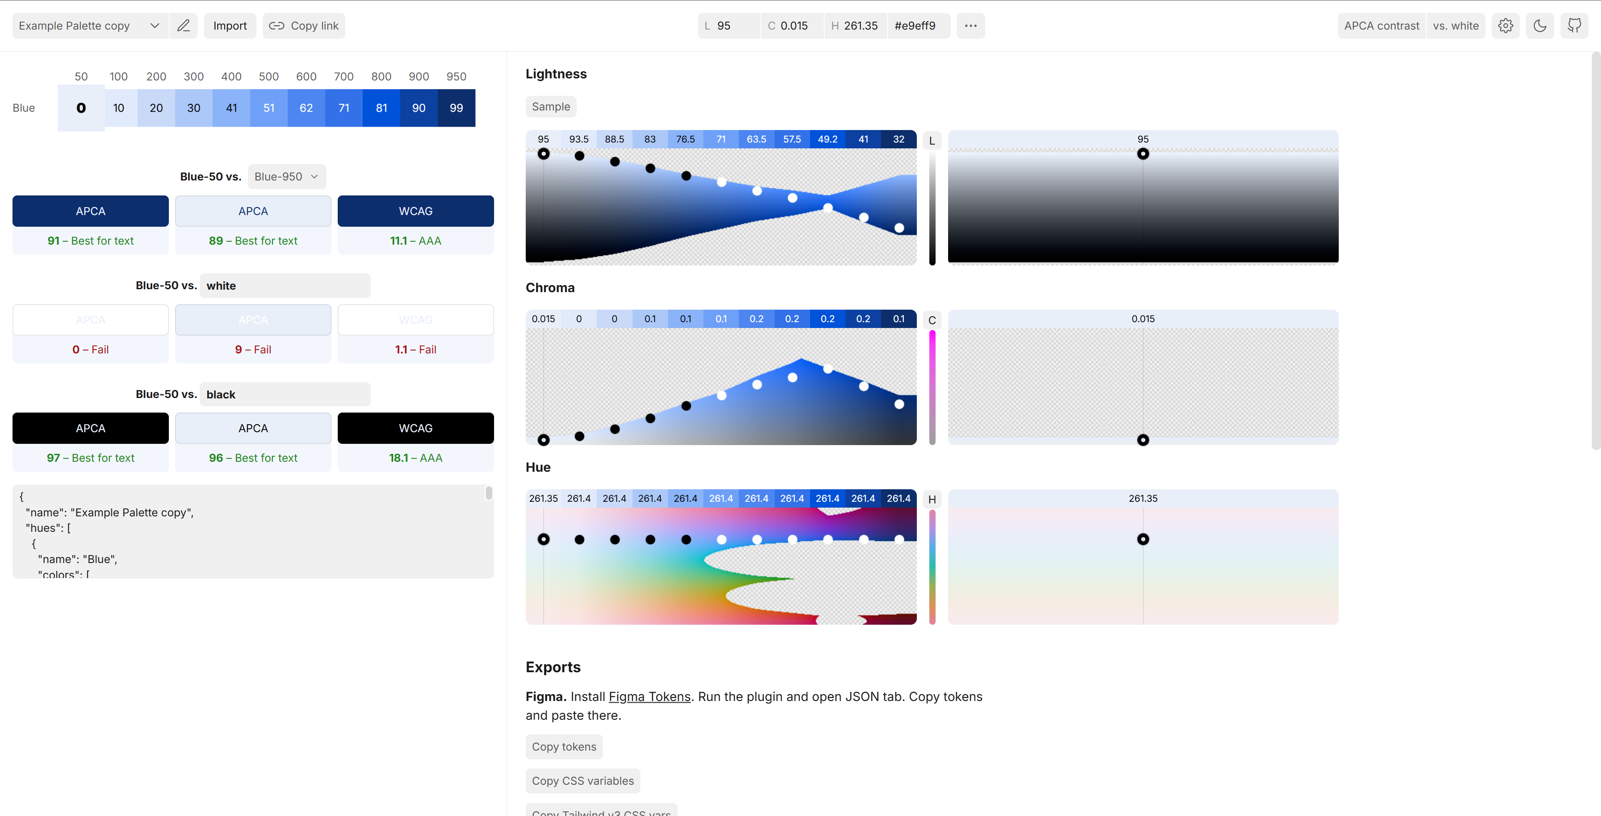The image size is (1601, 816).
Task: Select the 500 shade column header
Action: point(269,76)
